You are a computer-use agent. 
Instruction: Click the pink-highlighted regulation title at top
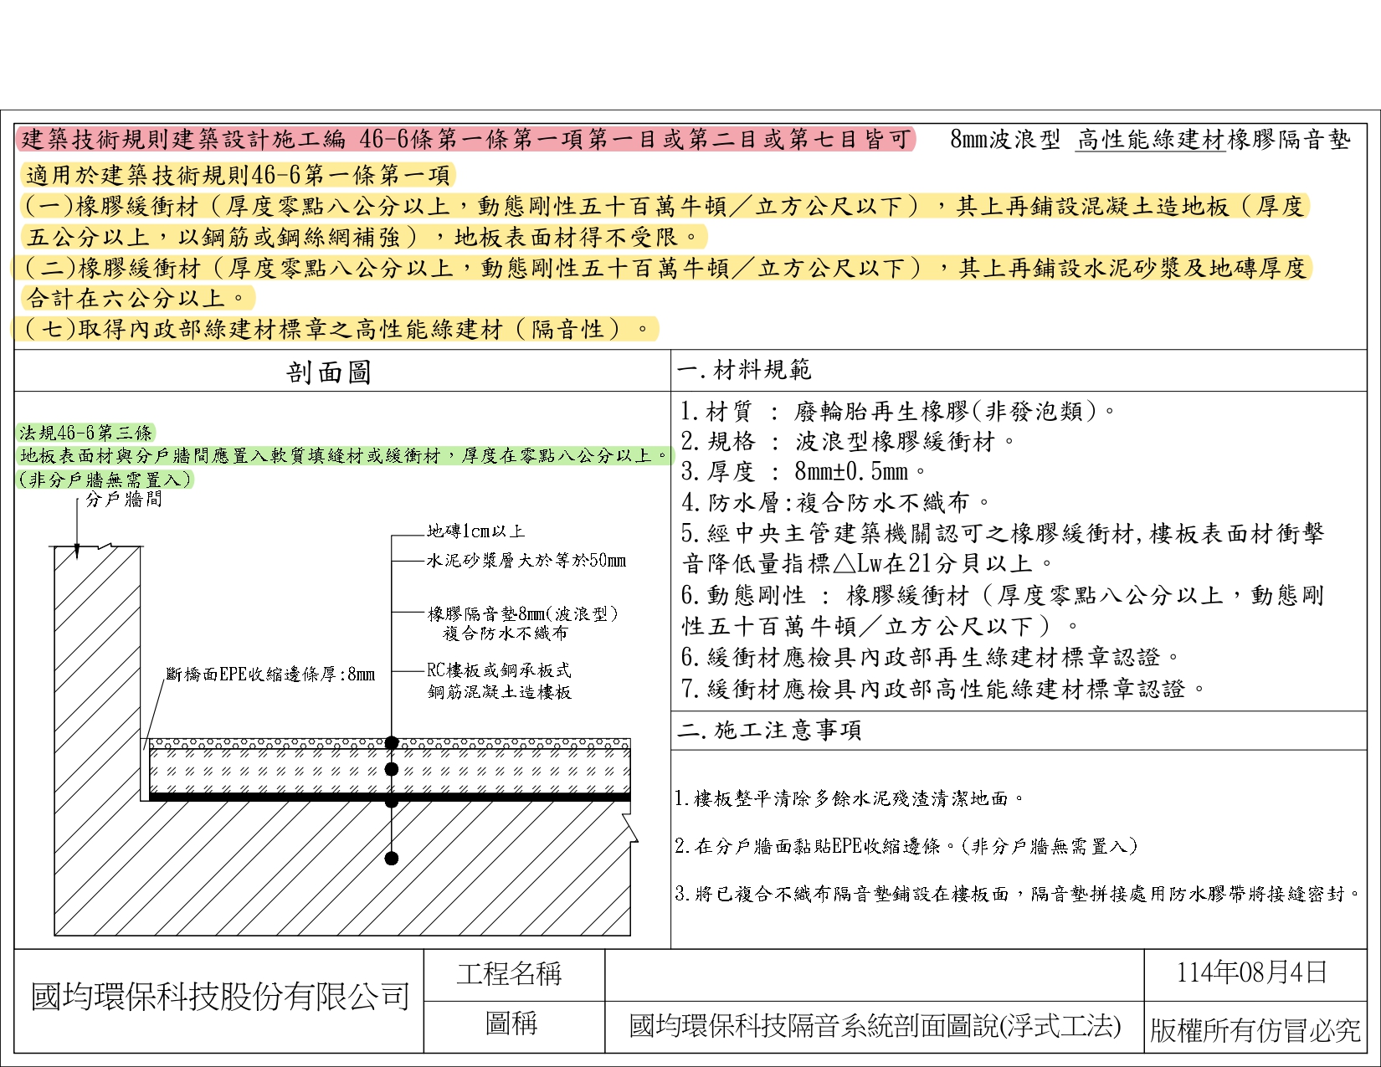[x=465, y=139]
